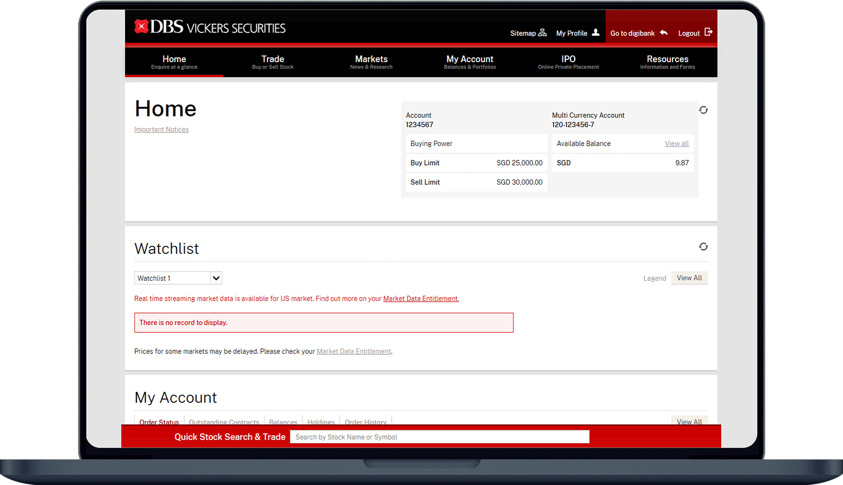Focus the Quick Stock Search field
The image size is (843, 485).
[x=439, y=437]
